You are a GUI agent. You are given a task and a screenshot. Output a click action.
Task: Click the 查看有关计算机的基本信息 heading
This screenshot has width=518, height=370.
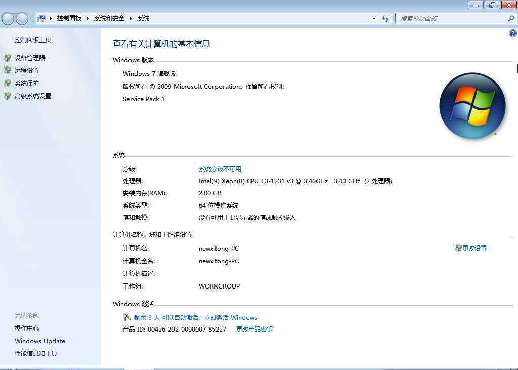pos(161,44)
